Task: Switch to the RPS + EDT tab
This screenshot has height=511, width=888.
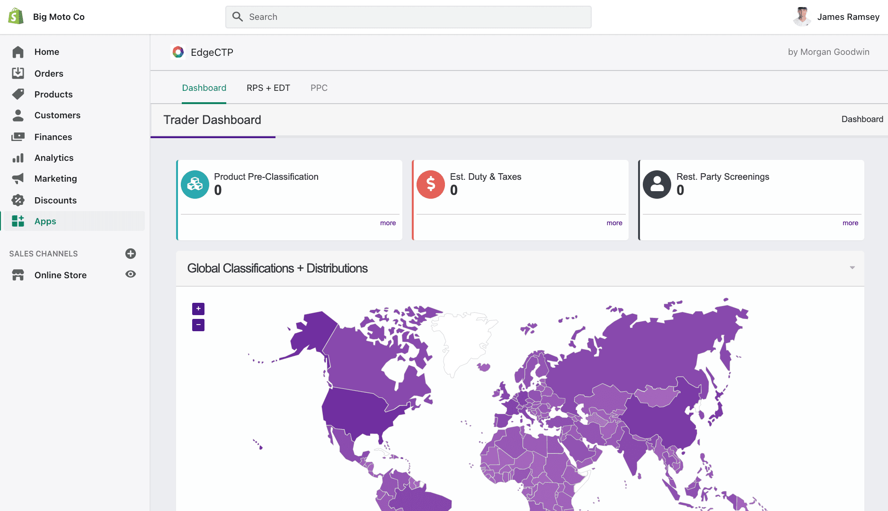Action: 268,88
